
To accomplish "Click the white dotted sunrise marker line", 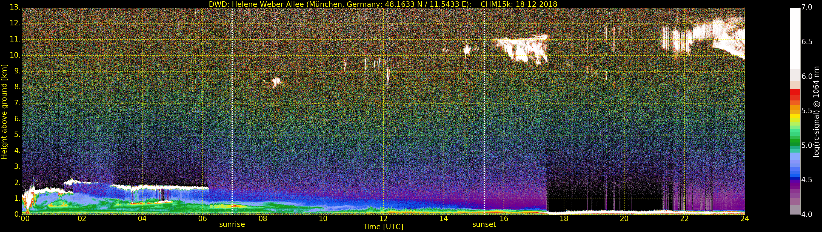I will pos(232,111).
